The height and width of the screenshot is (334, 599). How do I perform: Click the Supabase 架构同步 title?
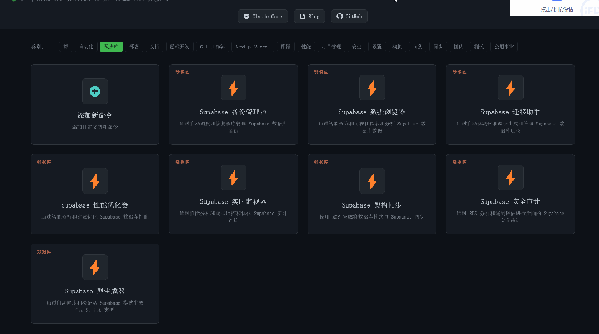[x=372, y=205]
